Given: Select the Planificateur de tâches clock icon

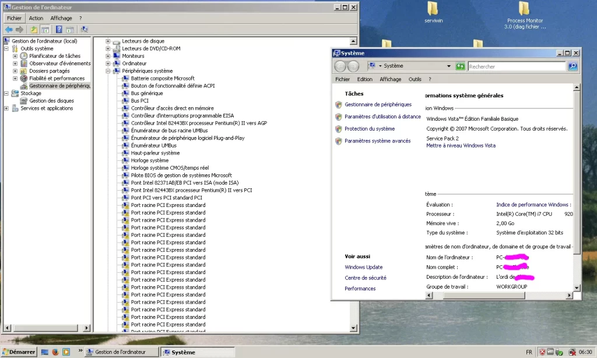Looking at the screenshot, I should [x=23, y=56].
